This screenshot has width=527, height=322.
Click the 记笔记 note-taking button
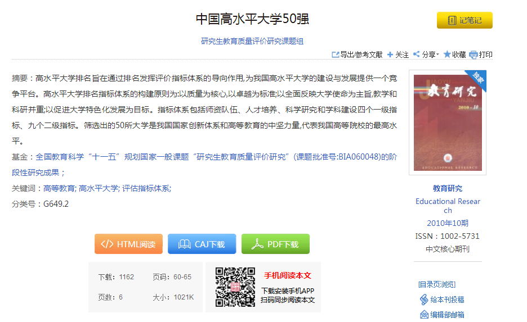click(465, 20)
